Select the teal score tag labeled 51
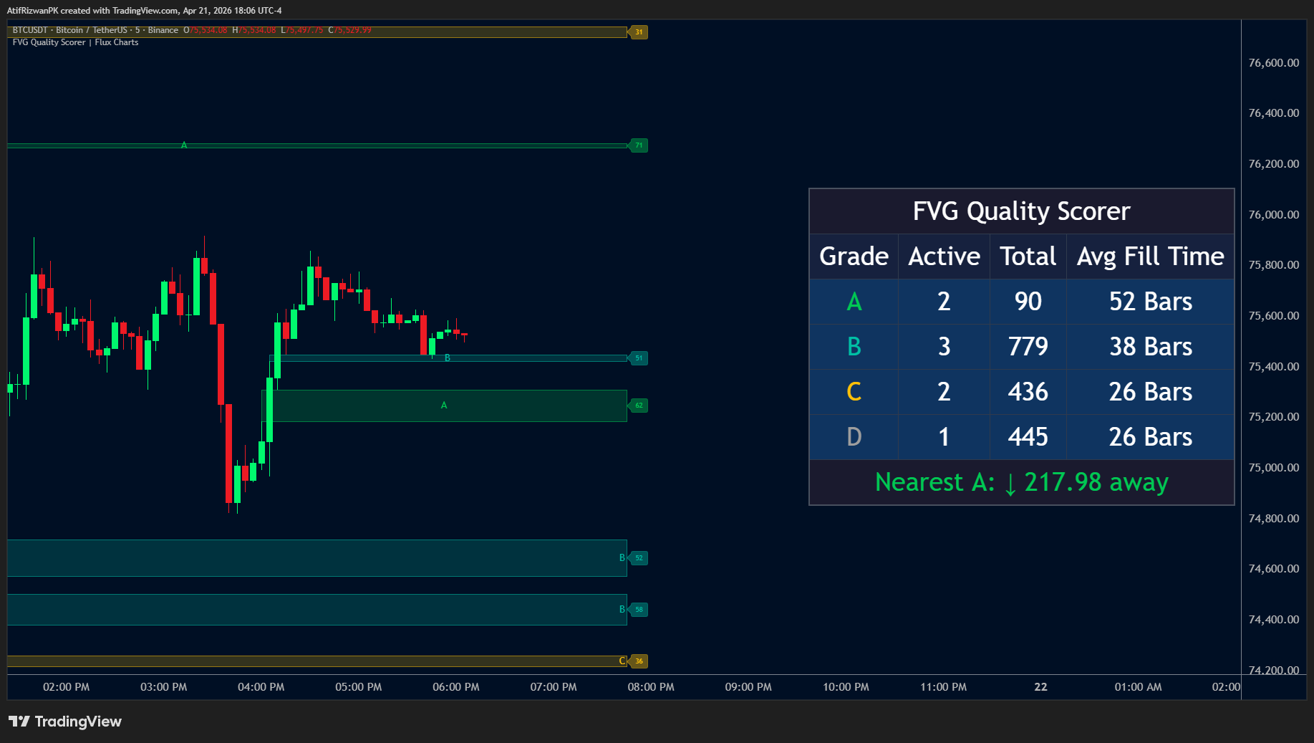Viewport: 1314px width, 743px height. [x=639, y=358]
